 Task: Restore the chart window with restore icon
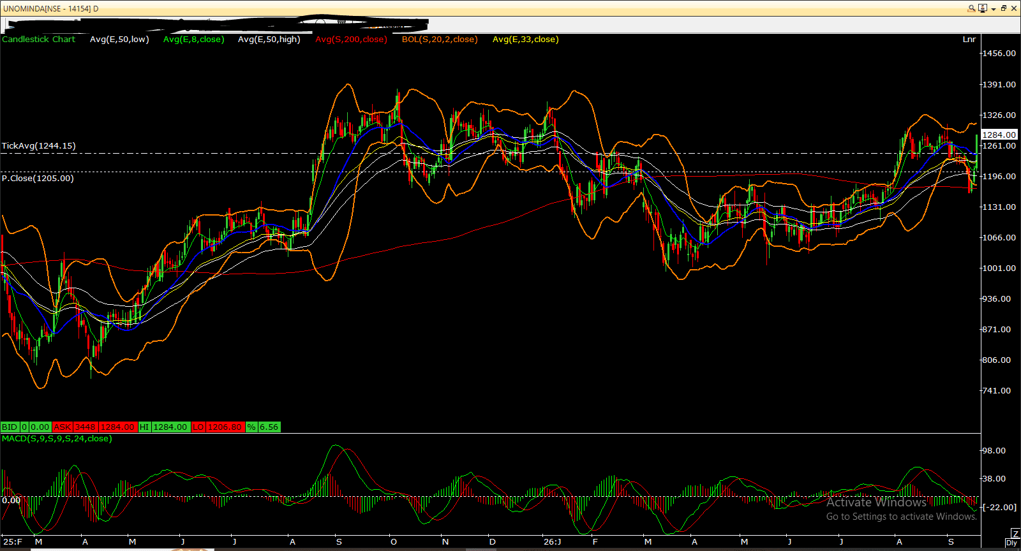[1004, 8]
